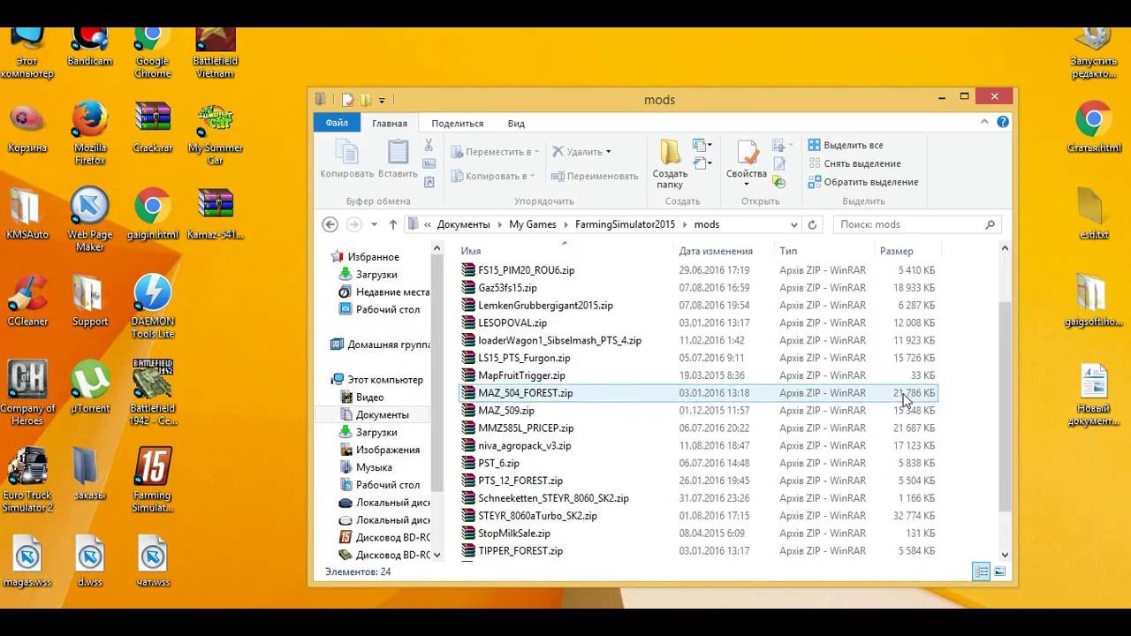Click Выделить все (Select all)
The width and height of the screenshot is (1131, 636).
846,145
